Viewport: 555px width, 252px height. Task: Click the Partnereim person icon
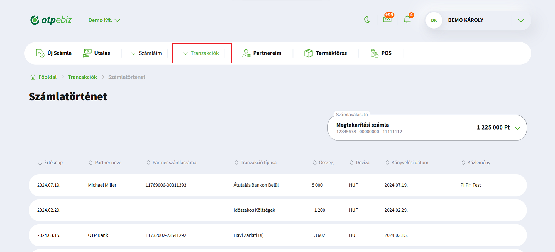246,53
